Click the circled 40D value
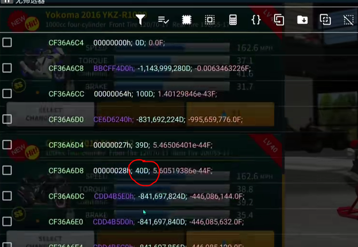This screenshot has height=247, width=358. click(x=143, y=170)
